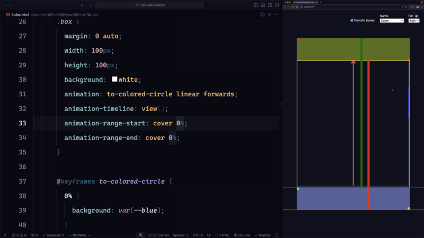
Task: Open .box breadcrumb segment
Action: [x=93, y=15]
